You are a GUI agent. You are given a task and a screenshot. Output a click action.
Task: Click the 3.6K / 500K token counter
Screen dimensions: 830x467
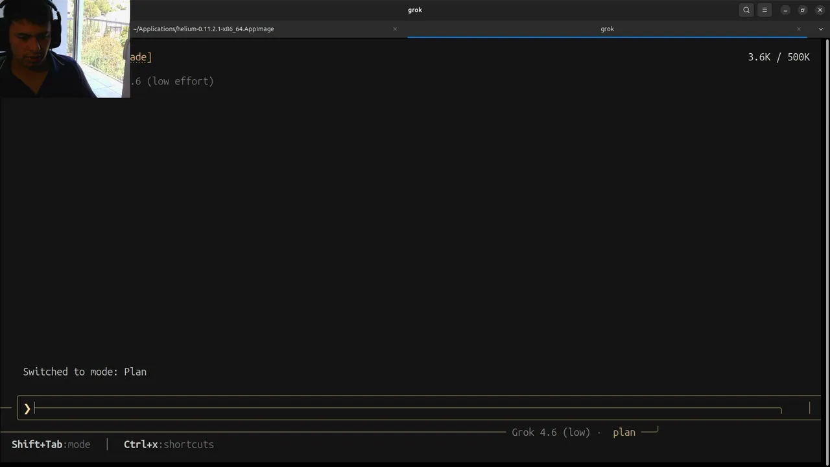779,57
